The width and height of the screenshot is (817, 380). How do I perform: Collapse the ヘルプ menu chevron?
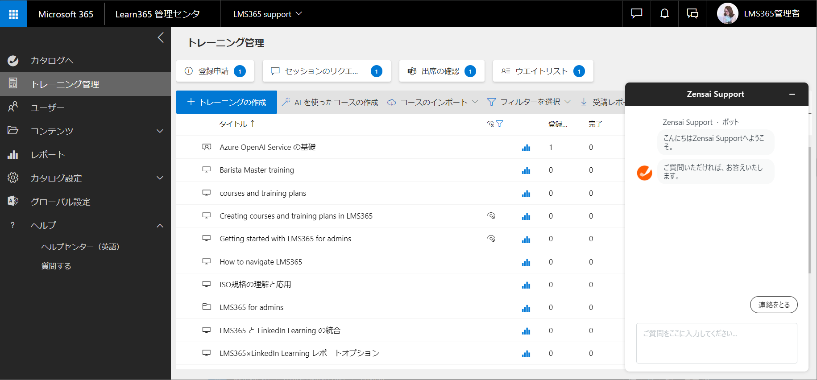[160, 226]
